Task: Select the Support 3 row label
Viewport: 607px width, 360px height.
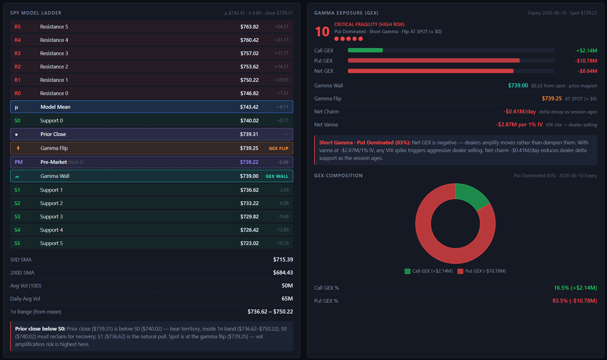Action: (x=51, y=217)
